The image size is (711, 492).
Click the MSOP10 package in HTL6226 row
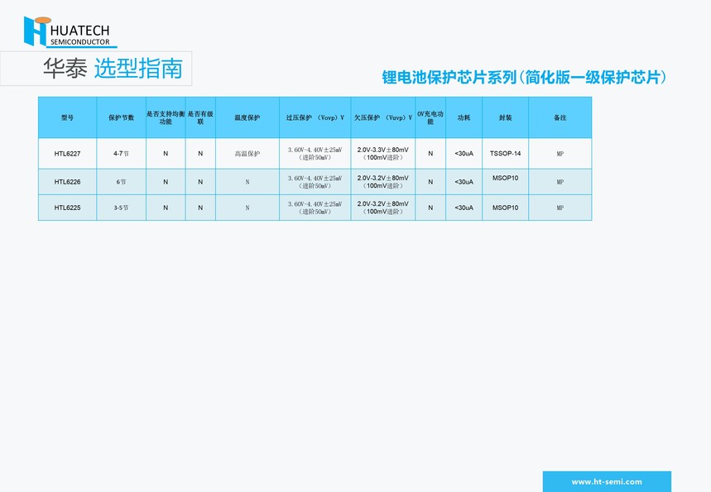click(x=506, y=182)
